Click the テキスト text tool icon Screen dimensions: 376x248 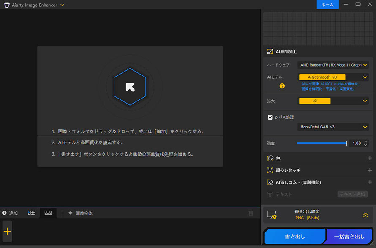[x=269, y=194]
